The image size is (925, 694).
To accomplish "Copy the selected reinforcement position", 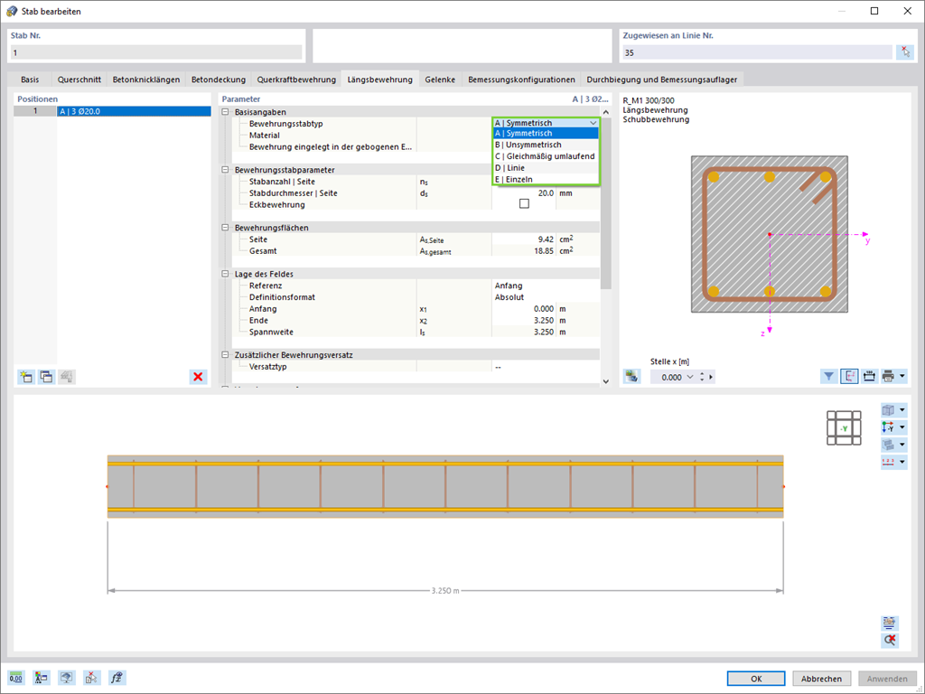I will (x=47, y=377).
